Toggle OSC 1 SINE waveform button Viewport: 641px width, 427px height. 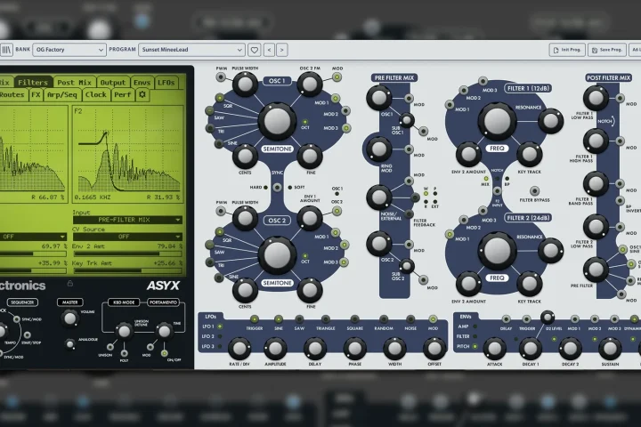[x=219, y=144]
